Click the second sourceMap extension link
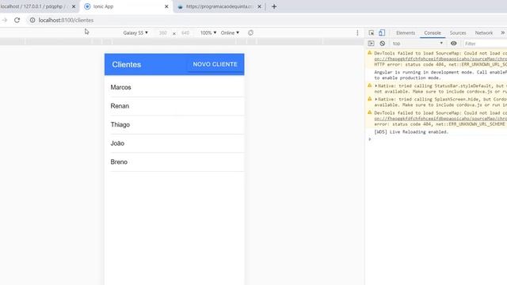This screenshot has width=507, height=285. pos(440,119)
